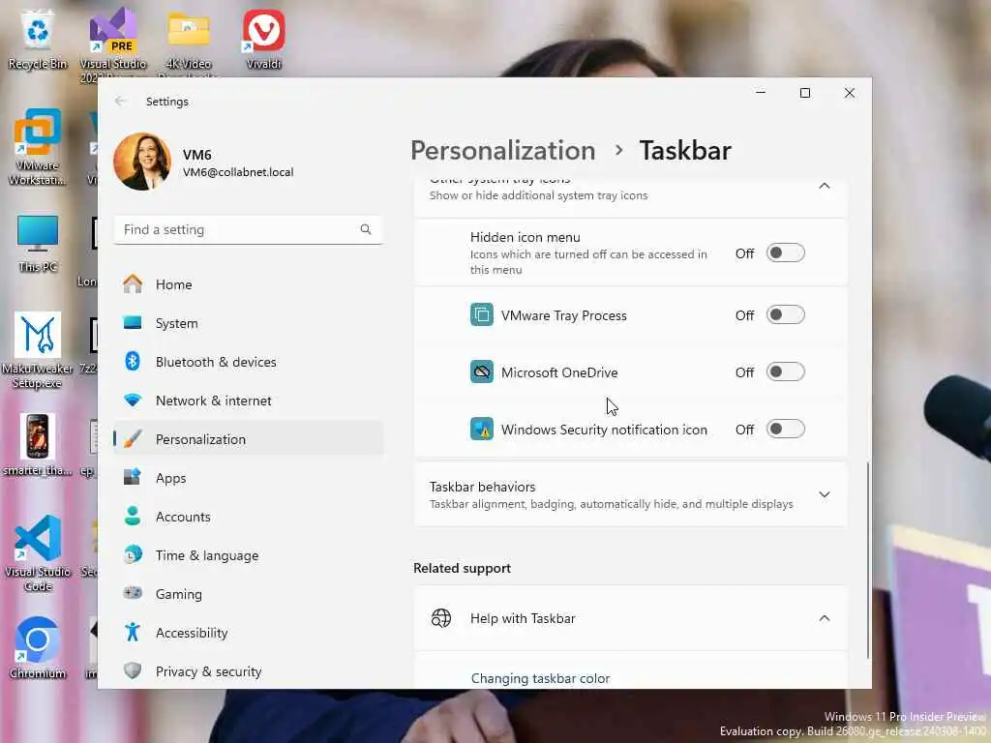This screenshot has height=743, width=991.
Task: Open the This PC desktop icon
Action: (38, 243)
